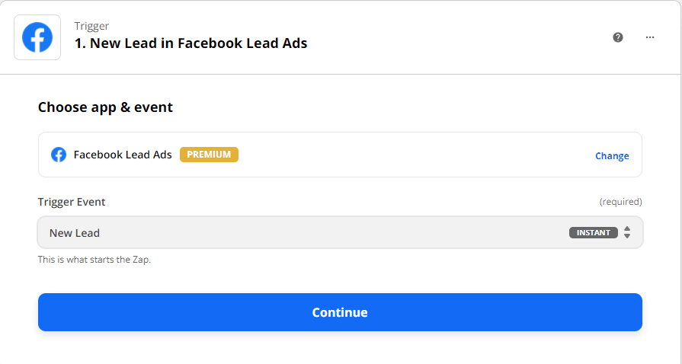Click the small Facebook icon beside Facebook Lead Ads
Viewport: 682px width, 364px height.
[59, 155]
